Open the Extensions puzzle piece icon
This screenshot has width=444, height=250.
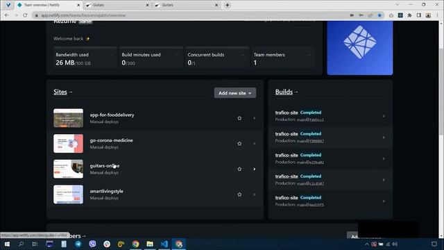409,15
